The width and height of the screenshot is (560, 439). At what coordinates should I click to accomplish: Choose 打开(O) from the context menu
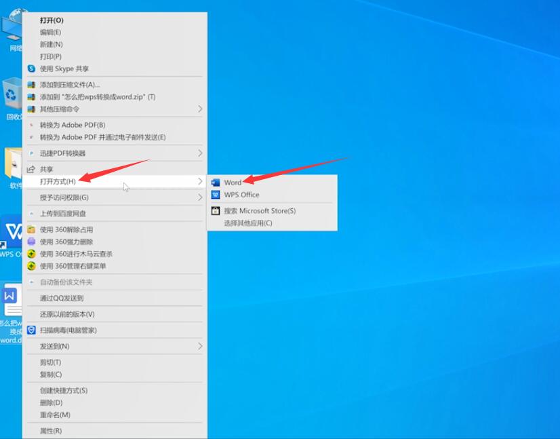pyautogui.click(x=115, y=20)
